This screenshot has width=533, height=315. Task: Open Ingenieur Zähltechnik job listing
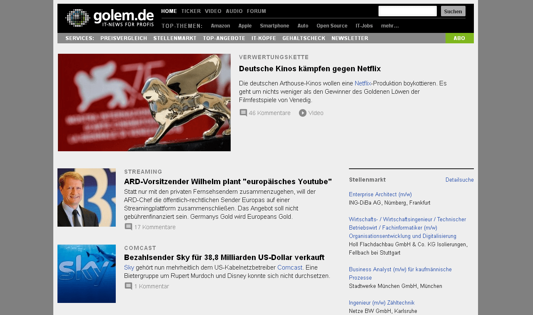[x=382, y=302]
